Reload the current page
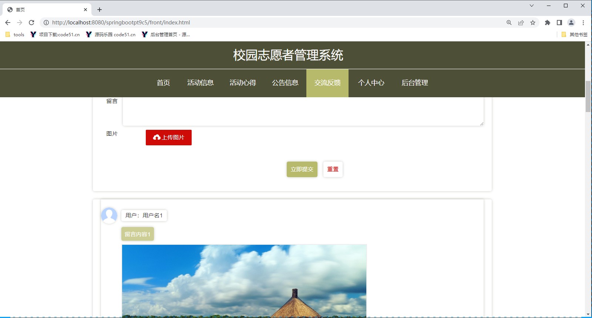This screenshot has height=318, width=592. tap(31, 23)
